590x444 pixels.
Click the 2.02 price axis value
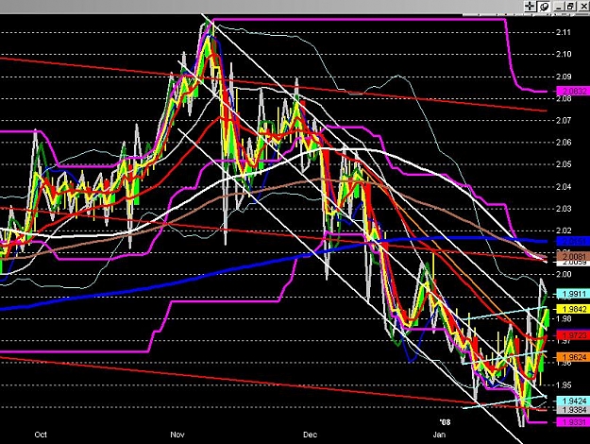click(564, 231)
